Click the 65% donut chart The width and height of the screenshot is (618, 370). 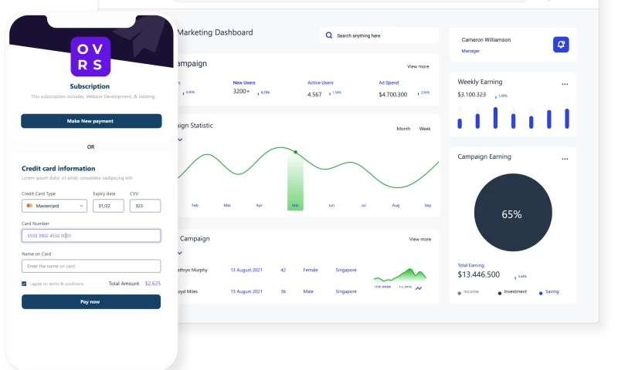[513, 212]
